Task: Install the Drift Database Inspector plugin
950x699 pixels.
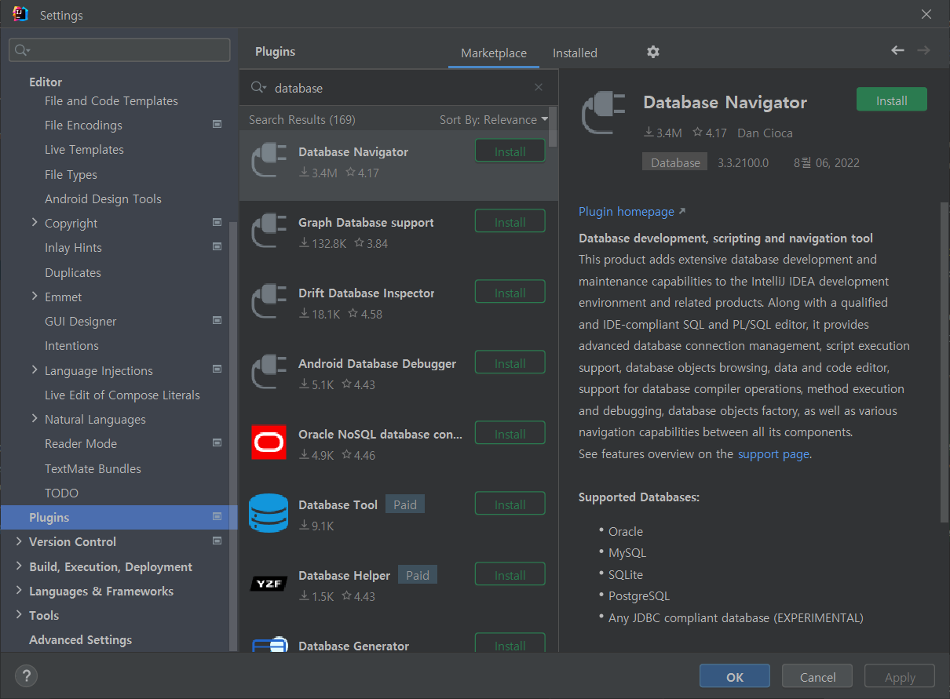Action: [x=510, y=293]
